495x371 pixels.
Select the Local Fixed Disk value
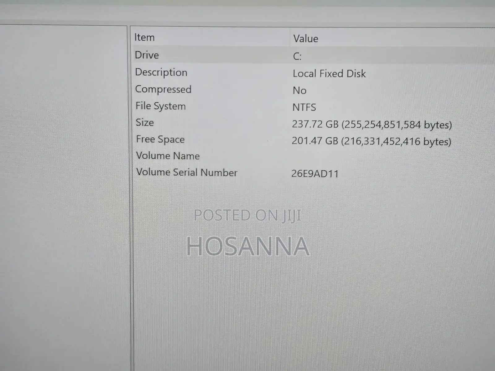point(329,74)
